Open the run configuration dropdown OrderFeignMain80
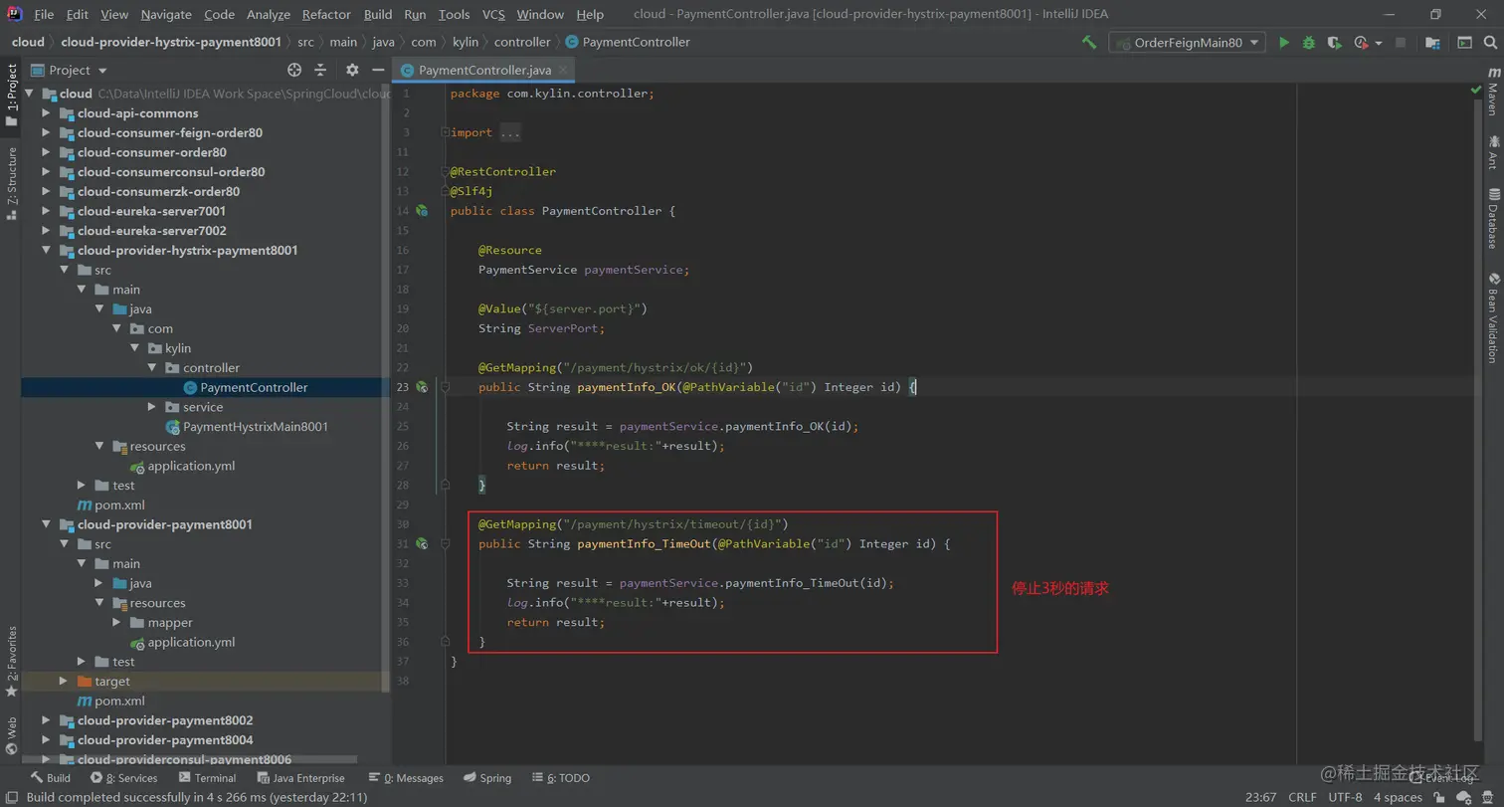The width and height of the screenshot is (1504, 807). pos(1188,43)
